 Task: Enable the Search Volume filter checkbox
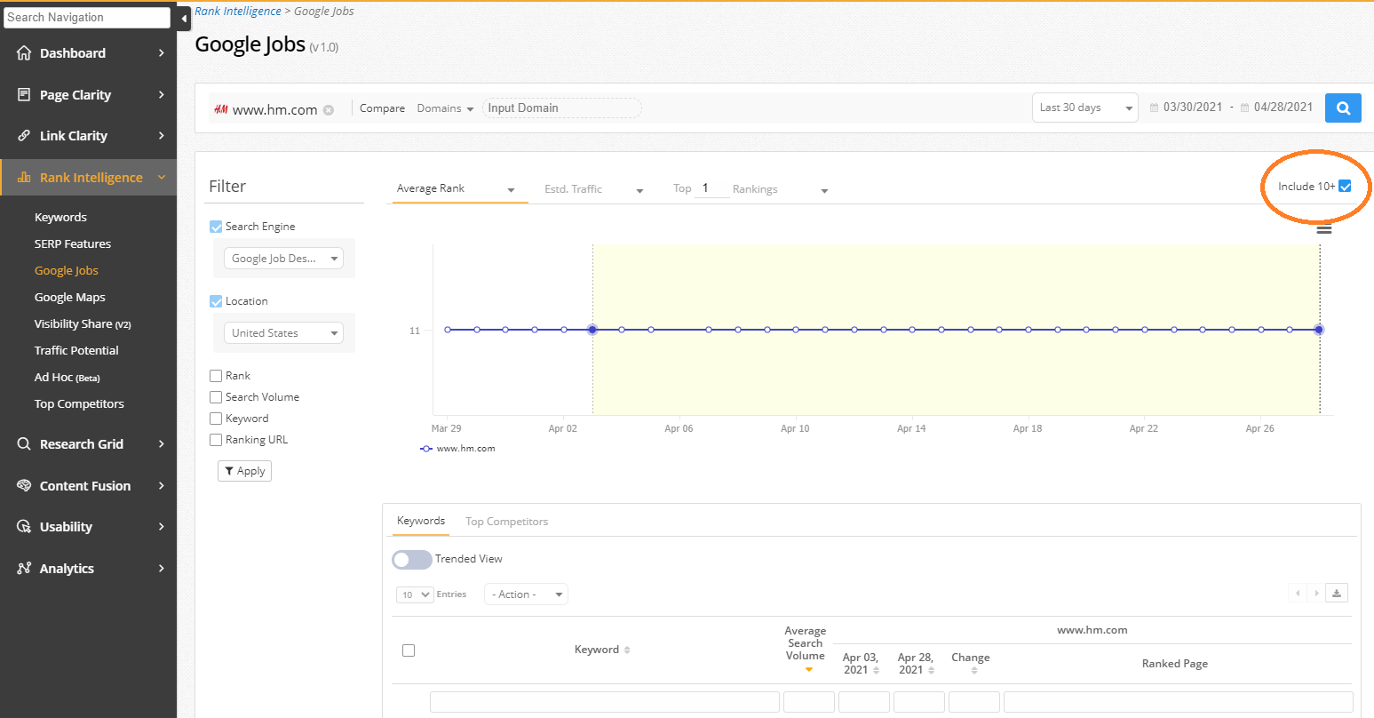[216, 397]
